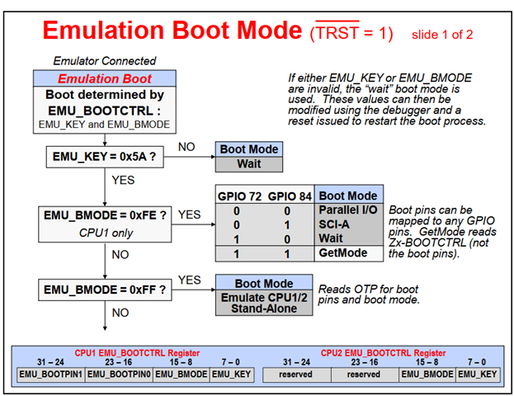Select the 'slide 1 of 2' label
Image resolution: width=514 pixels, height=396 pixels.
point(442,35)
